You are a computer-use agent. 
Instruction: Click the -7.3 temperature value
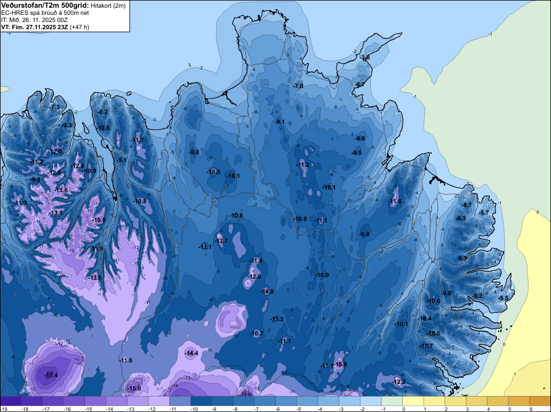coord(55,107)
